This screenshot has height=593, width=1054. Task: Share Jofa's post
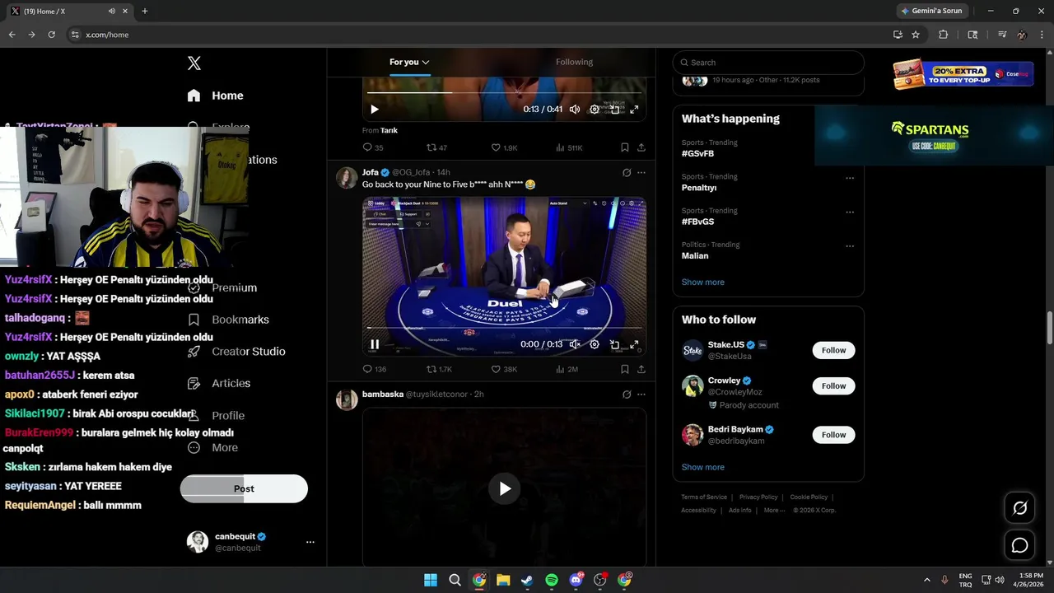coord(641,369)
